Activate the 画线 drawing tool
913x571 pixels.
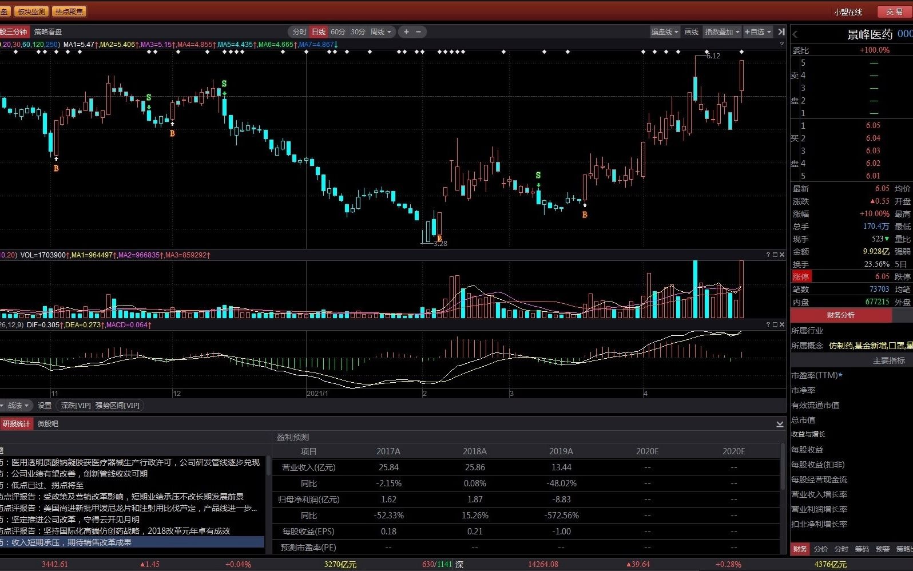pyautogui.click(x=692, y=32)
